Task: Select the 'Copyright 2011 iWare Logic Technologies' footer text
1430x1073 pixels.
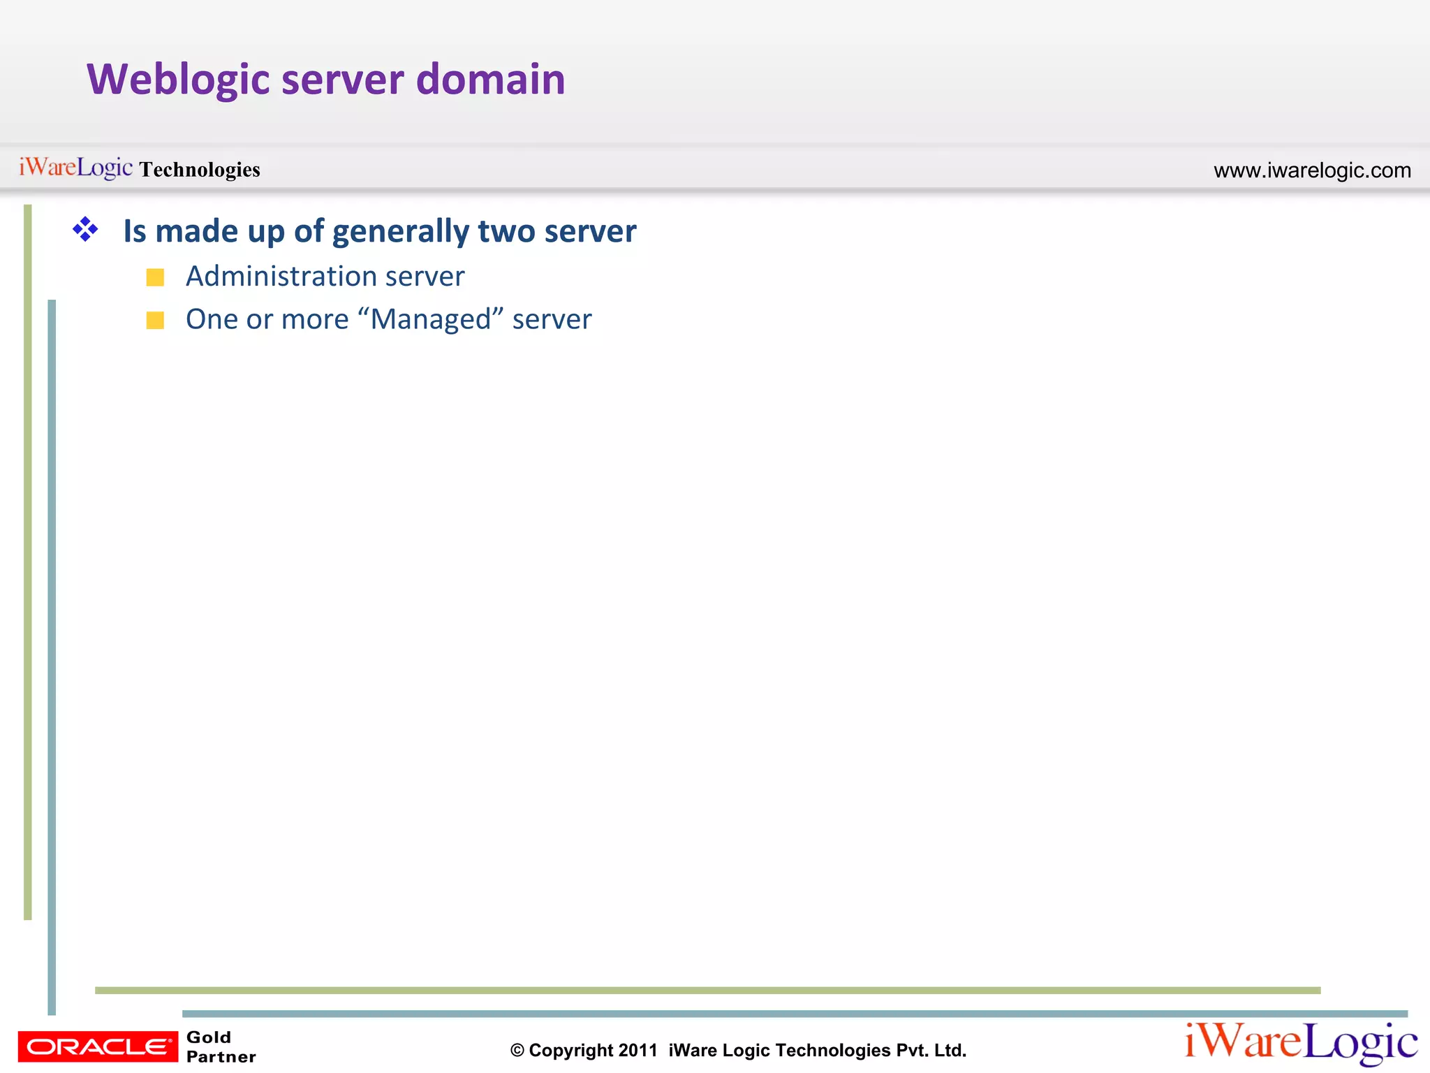Action: coord(738,1050)
